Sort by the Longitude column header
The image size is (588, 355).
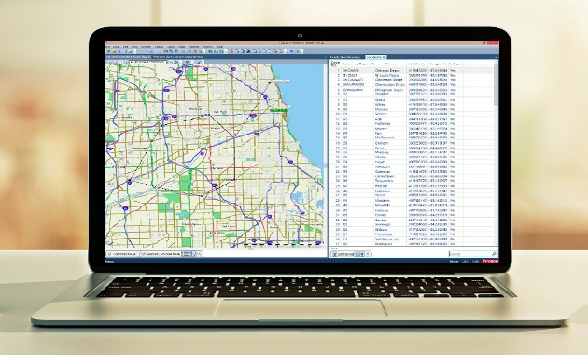tap(438, 64)
